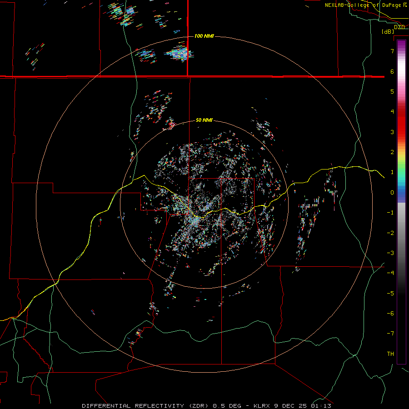Click the TH label on the color scale
The height and width of the screenshot is (409, 409).
point(390,354)
